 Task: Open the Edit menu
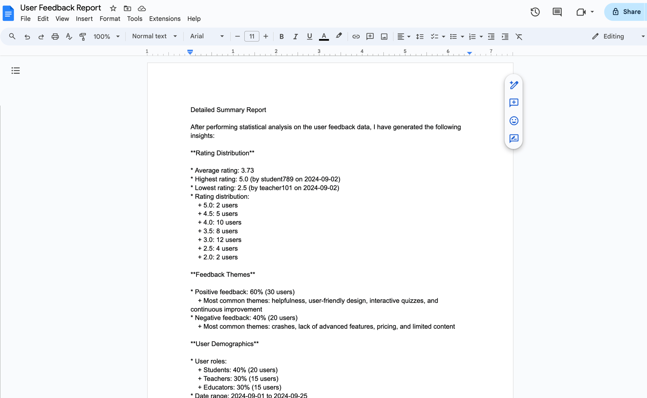pyautogui.click(x=43, y=19)
